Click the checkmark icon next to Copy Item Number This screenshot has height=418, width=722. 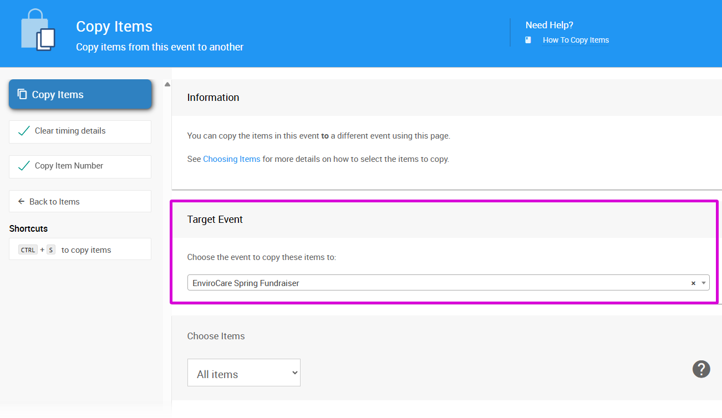pos(24,166)
